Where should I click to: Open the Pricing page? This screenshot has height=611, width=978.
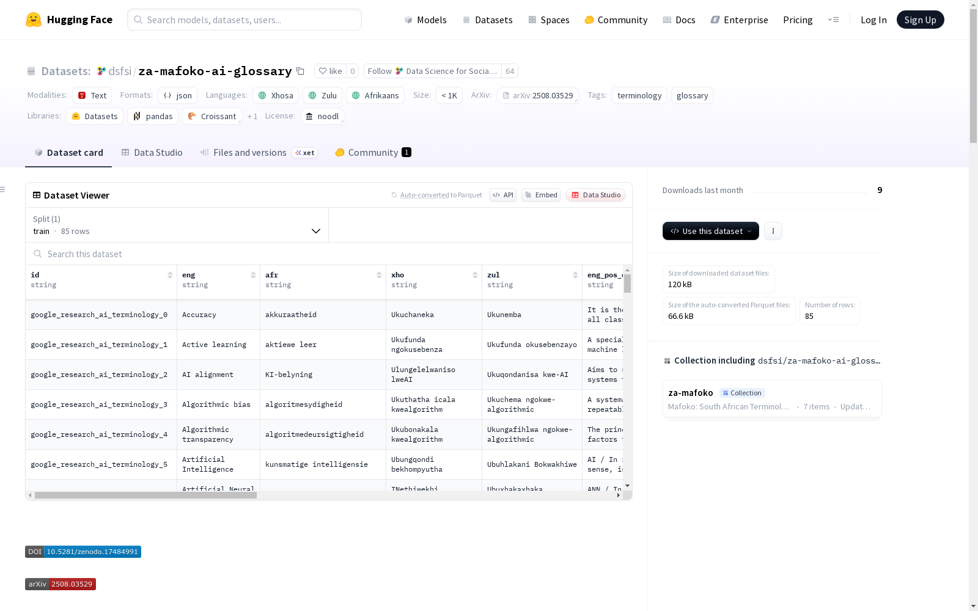[798, 20]
